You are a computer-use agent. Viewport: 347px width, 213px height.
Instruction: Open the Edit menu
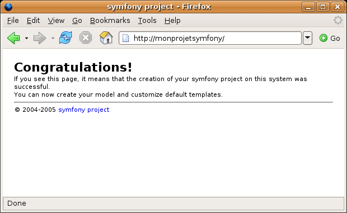33,21
